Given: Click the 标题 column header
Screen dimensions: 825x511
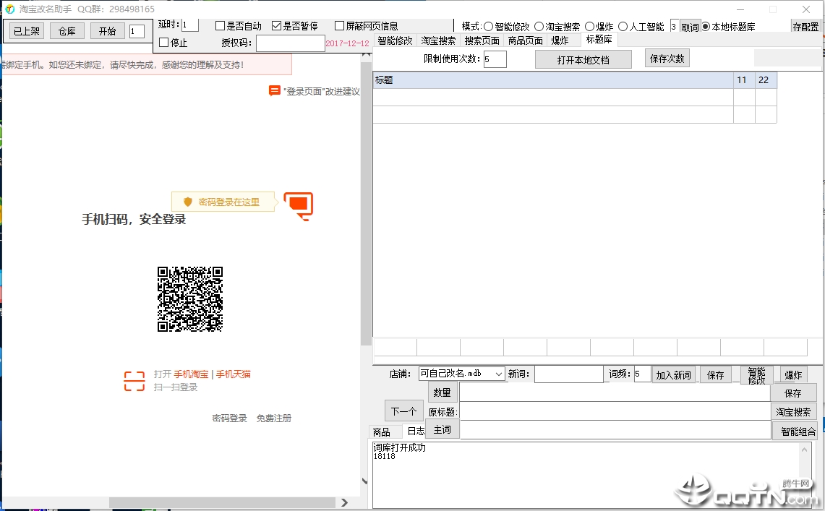Looking at the screenshot, I should coord(553,80).
